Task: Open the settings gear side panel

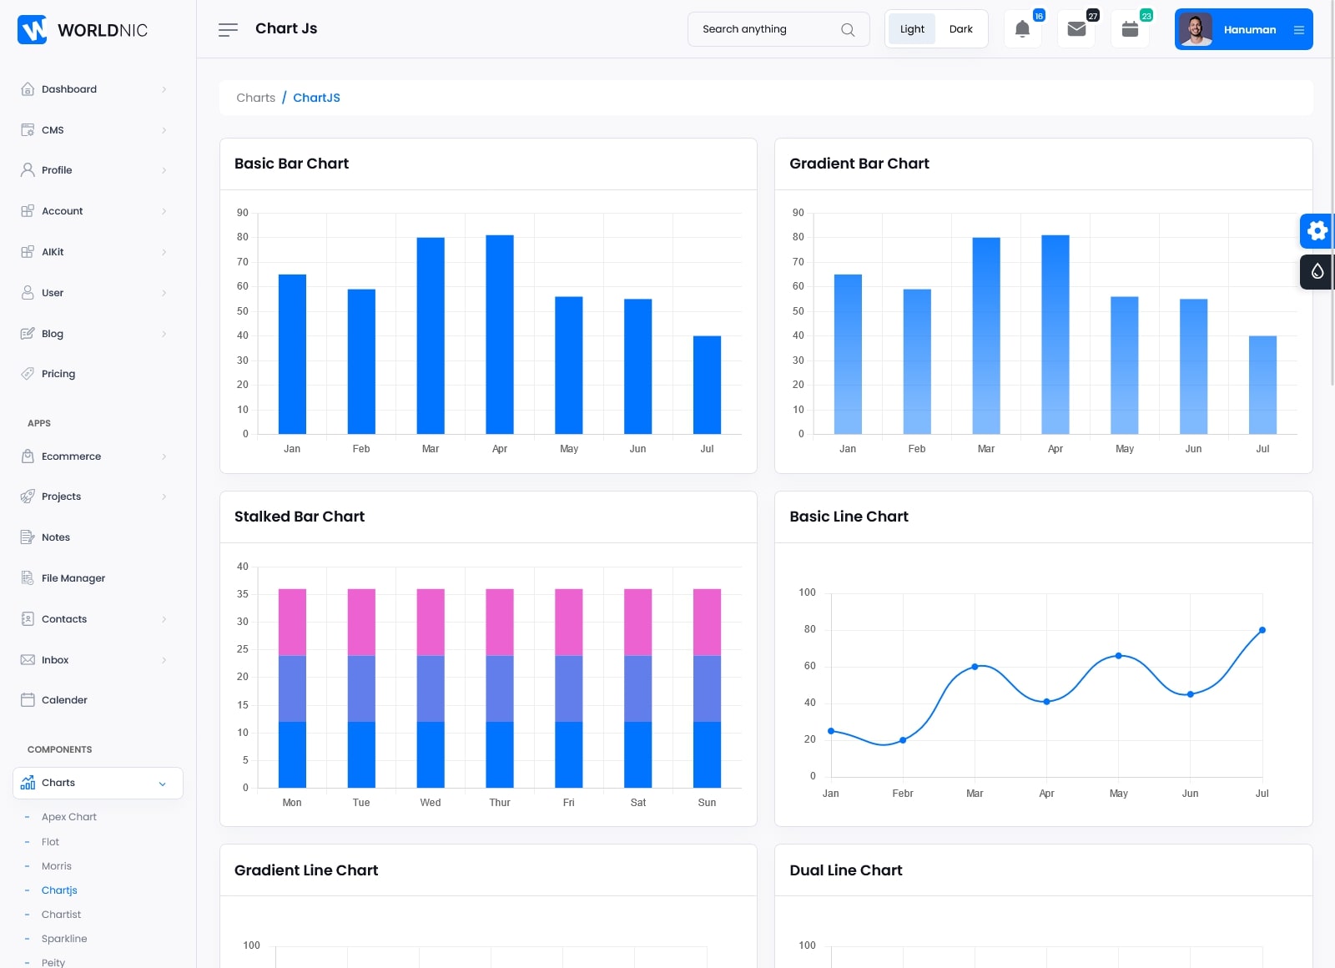Action: (1317, 231)
